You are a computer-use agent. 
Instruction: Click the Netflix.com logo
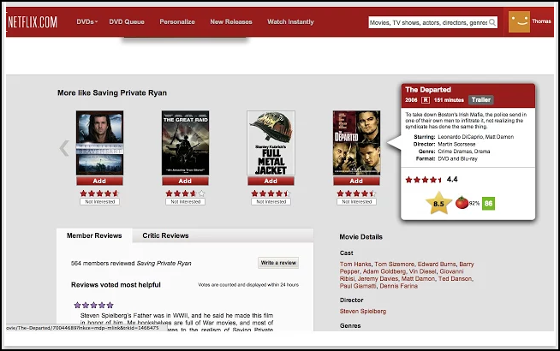click(x=33, y=22)
